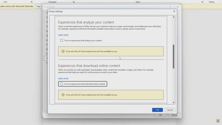Image resolution: width=222 pixels, height=125 pixels.
Task: Open Learn more link under download online content
Action: (x=63, y=78)
